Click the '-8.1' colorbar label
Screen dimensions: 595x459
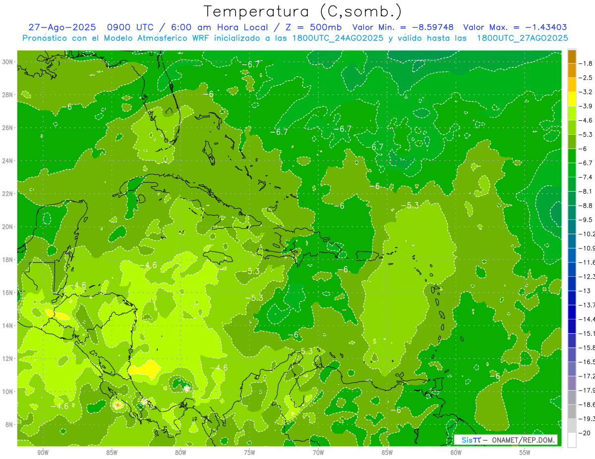coord(586,192)
